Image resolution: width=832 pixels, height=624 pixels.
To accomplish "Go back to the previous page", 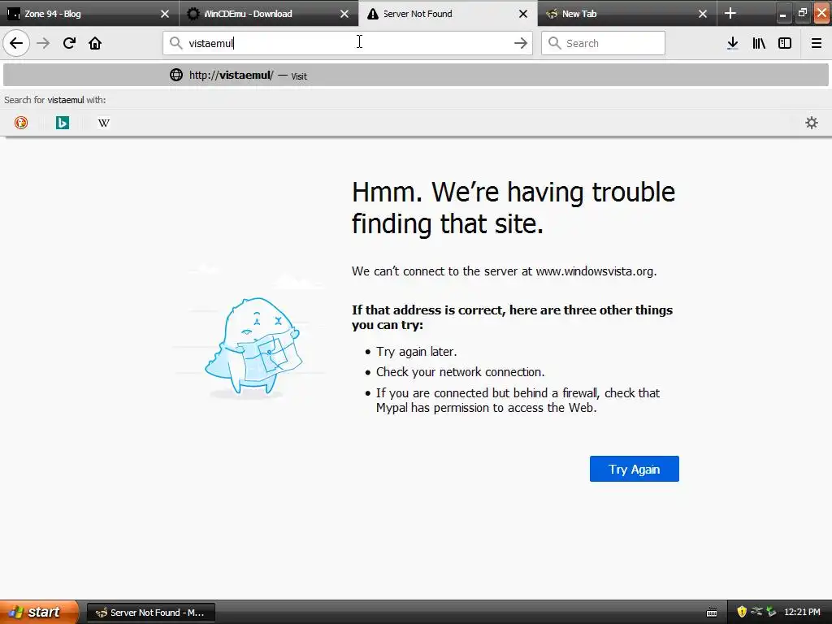I will (x=16, y=43).
